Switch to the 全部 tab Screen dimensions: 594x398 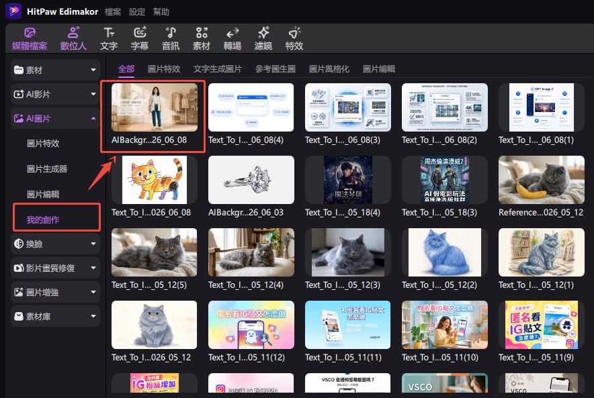(x=126, y=69)
